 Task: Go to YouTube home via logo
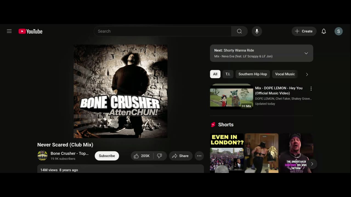[30, 31]
